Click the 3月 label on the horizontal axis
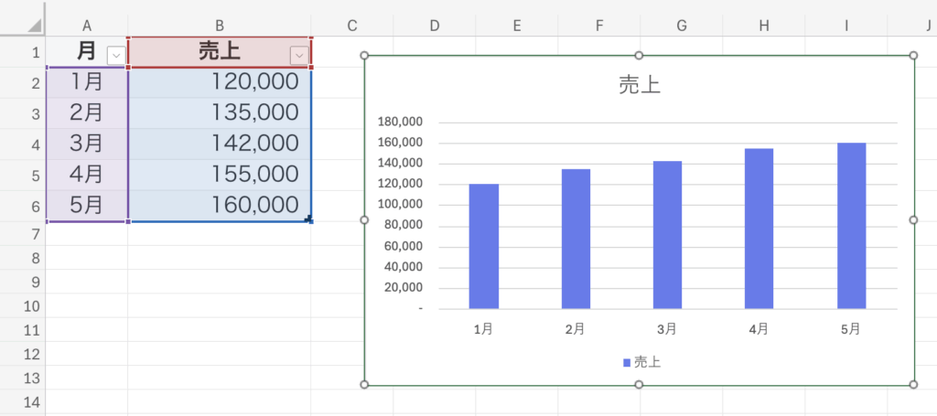This screenshot has height=416, width=937. 666,329
